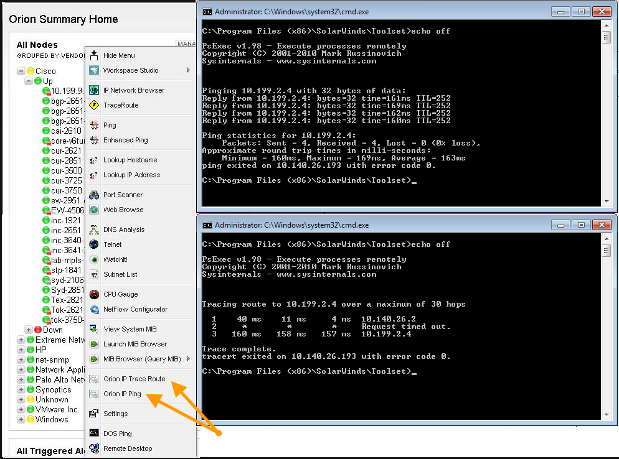
Task: Click the Lookup Hostname icon
Action: tap(94, 160)
